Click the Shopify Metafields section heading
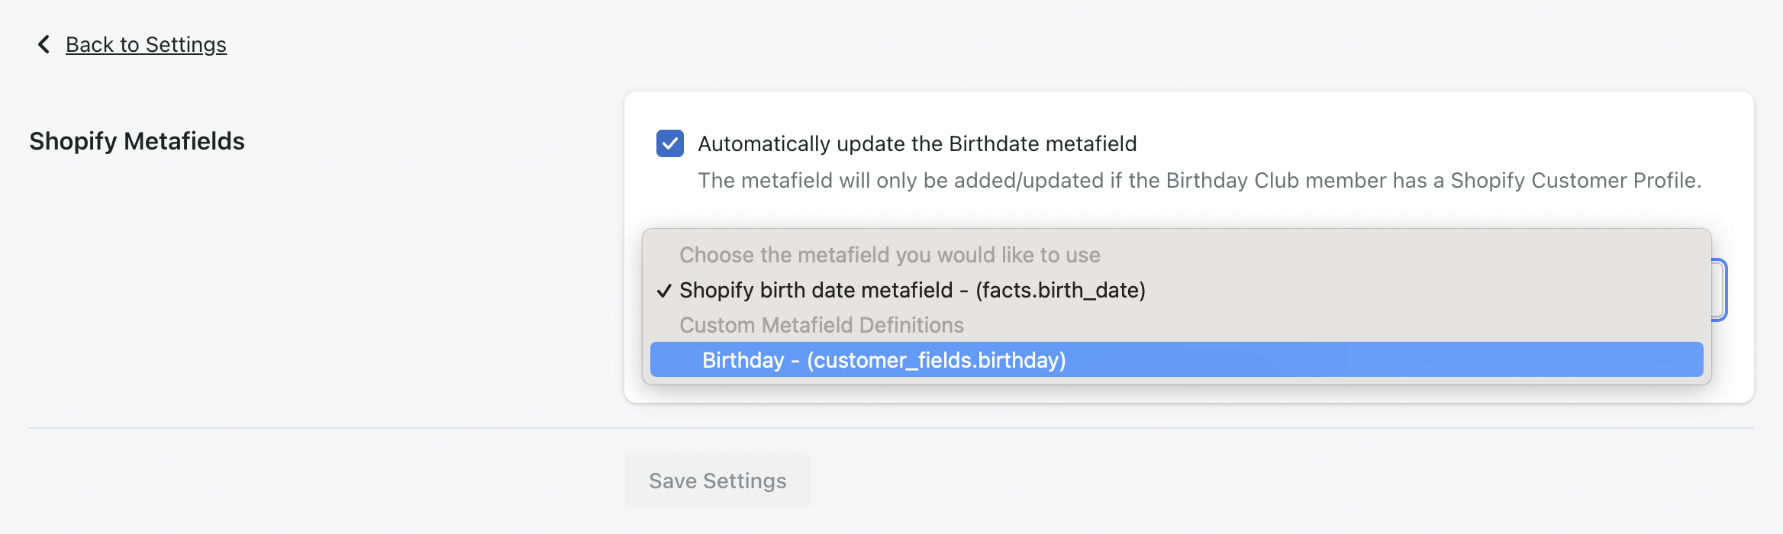Viewport: 1783px width, 534px height. coord(137,141)
